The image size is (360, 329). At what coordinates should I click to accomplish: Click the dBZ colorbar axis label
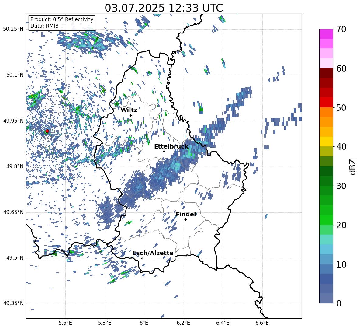pos(353,166)
